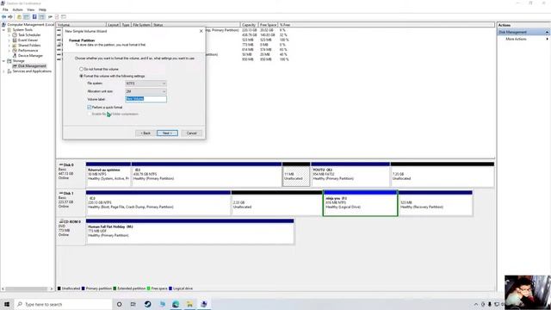Open File Explorer from the taskbar
The height and width of the screenshot is (310, 551).
tap(189, 304)
